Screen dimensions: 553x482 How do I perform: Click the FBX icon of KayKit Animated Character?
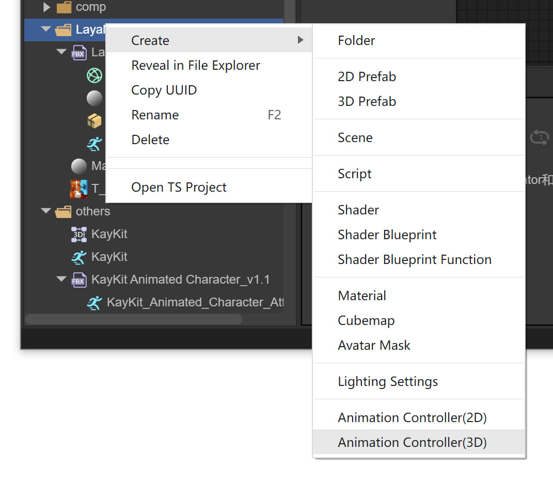click(78, 280)
